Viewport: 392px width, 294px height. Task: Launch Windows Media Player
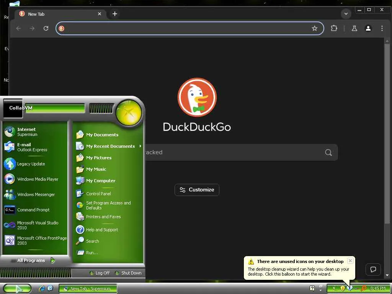[x=35, y=179]
